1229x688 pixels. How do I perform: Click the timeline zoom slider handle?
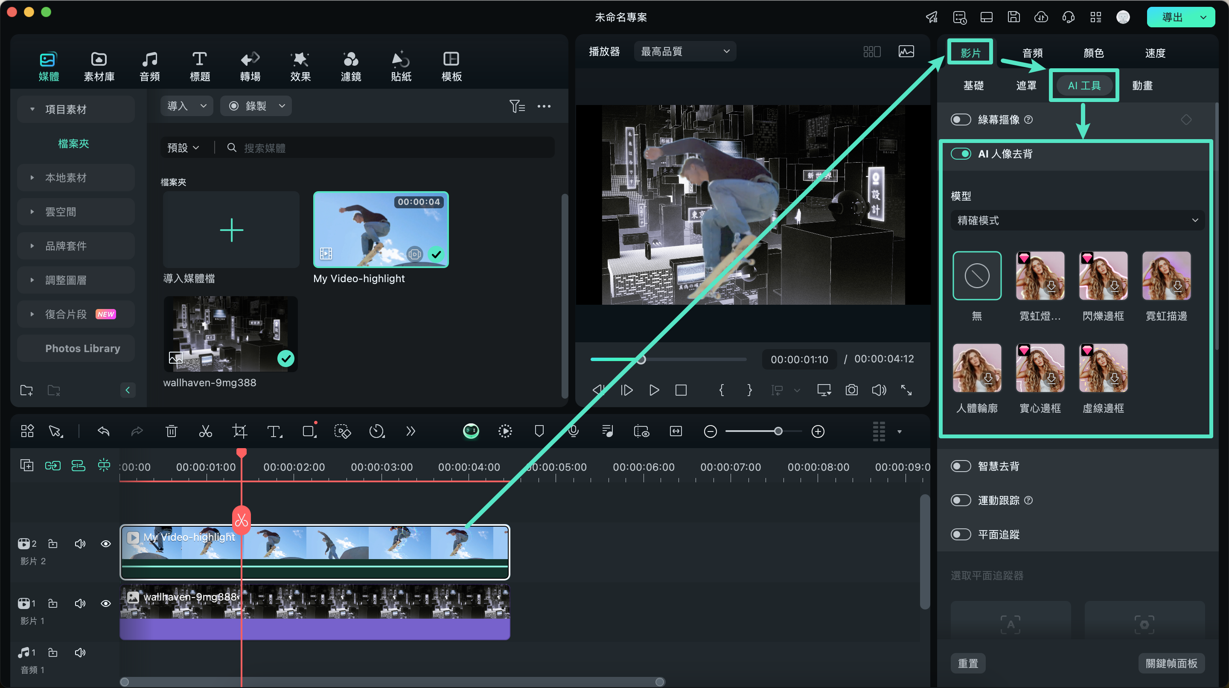(x=778, y=431)
